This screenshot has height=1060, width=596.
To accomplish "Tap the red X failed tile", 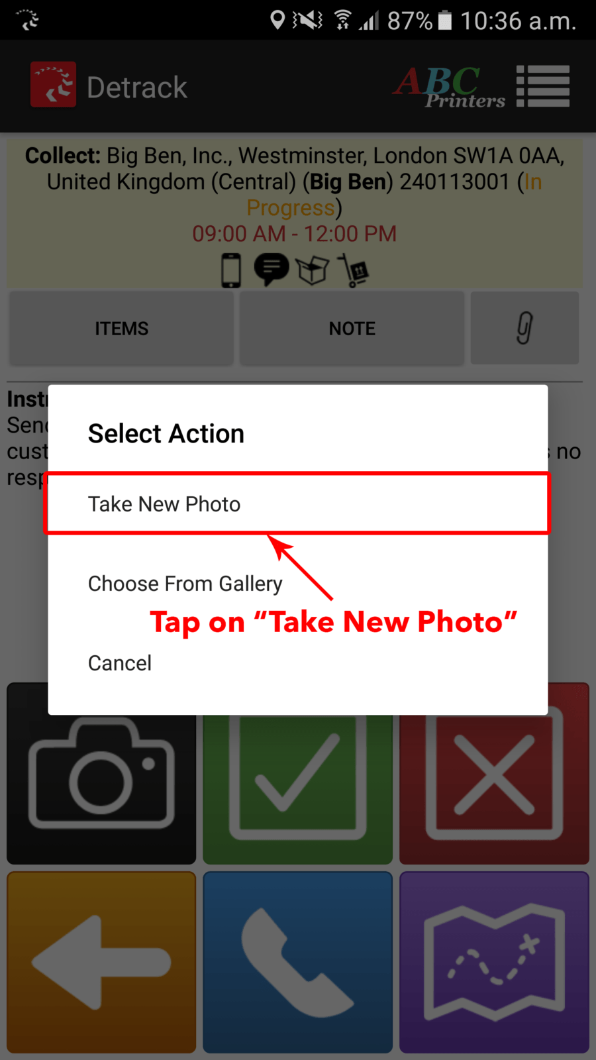I will 494,773.
